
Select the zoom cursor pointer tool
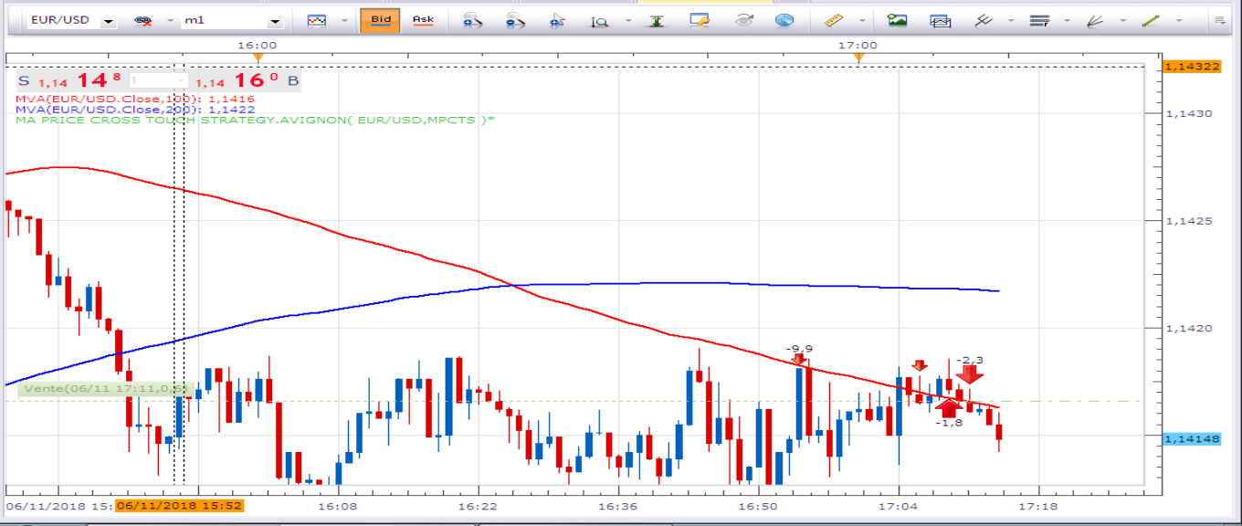click(x=559, y=20)
